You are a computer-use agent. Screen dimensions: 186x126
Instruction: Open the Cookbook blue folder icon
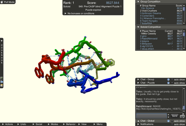tap(2, 82)
